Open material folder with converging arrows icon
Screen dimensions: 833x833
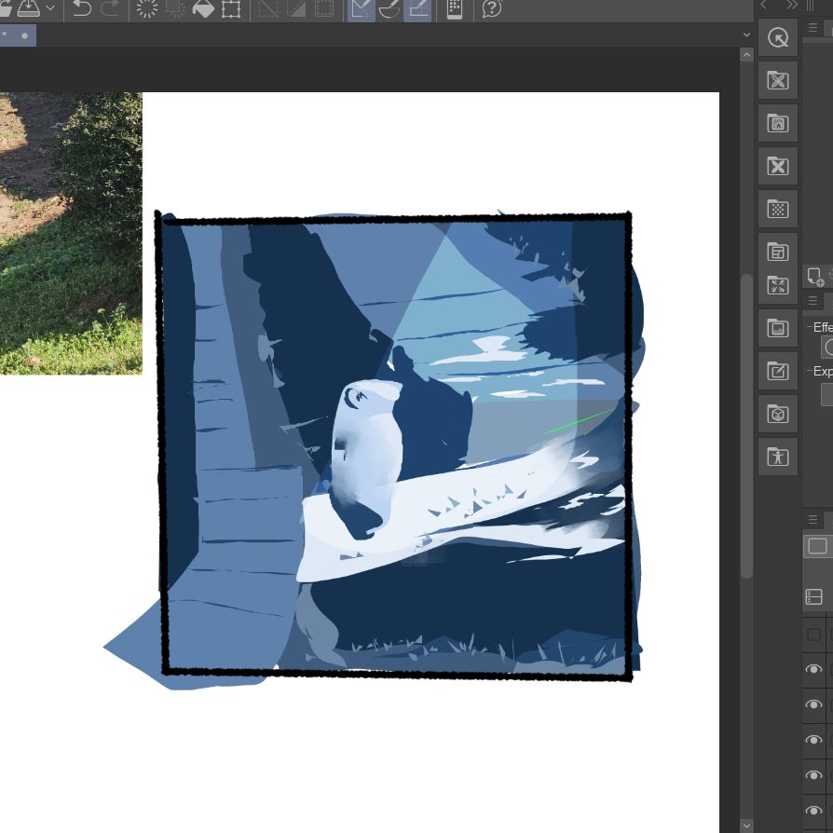point(778,285)
